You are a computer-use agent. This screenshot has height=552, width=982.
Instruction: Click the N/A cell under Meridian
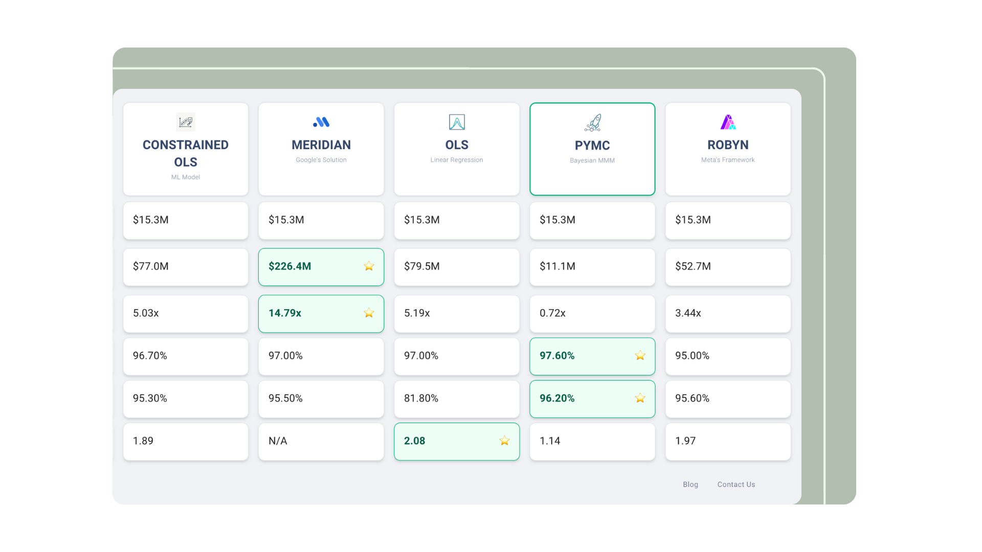tap(321, 441)
